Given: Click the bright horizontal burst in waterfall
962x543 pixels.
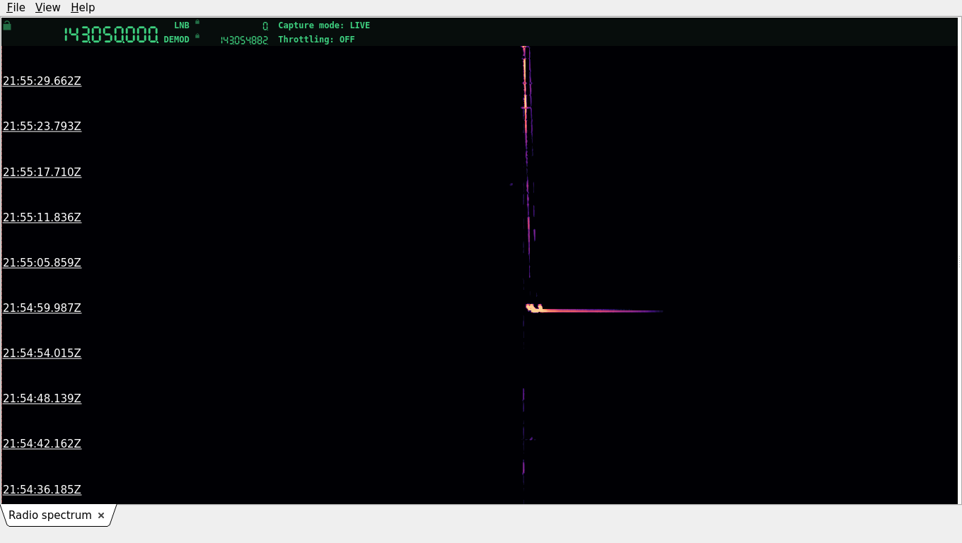Looking at the screenshot, I should [x=594, y=310].
